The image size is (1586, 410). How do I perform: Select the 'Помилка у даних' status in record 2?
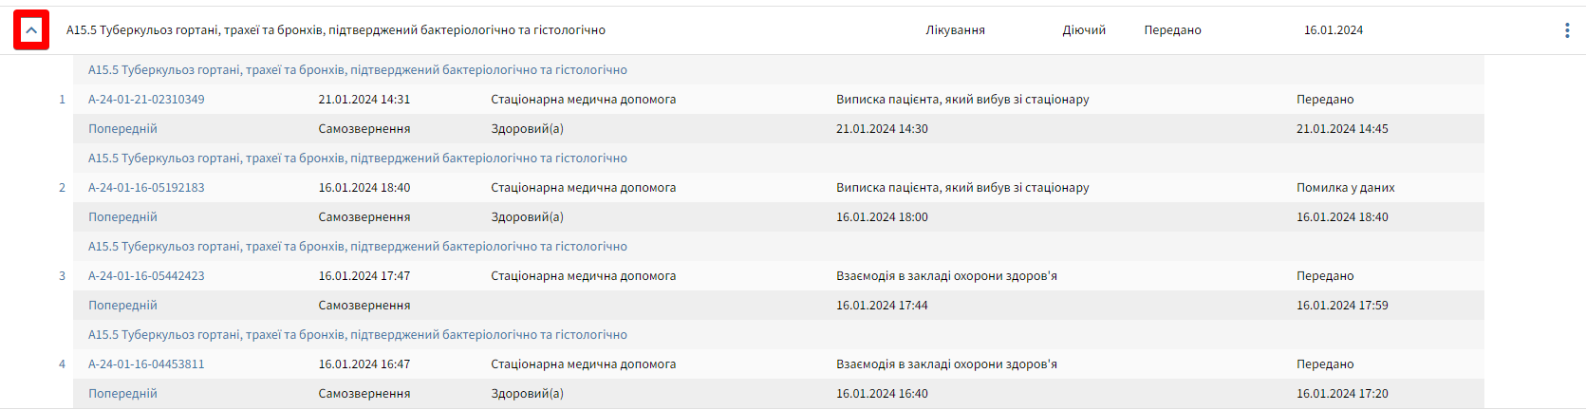(1345, 188)
